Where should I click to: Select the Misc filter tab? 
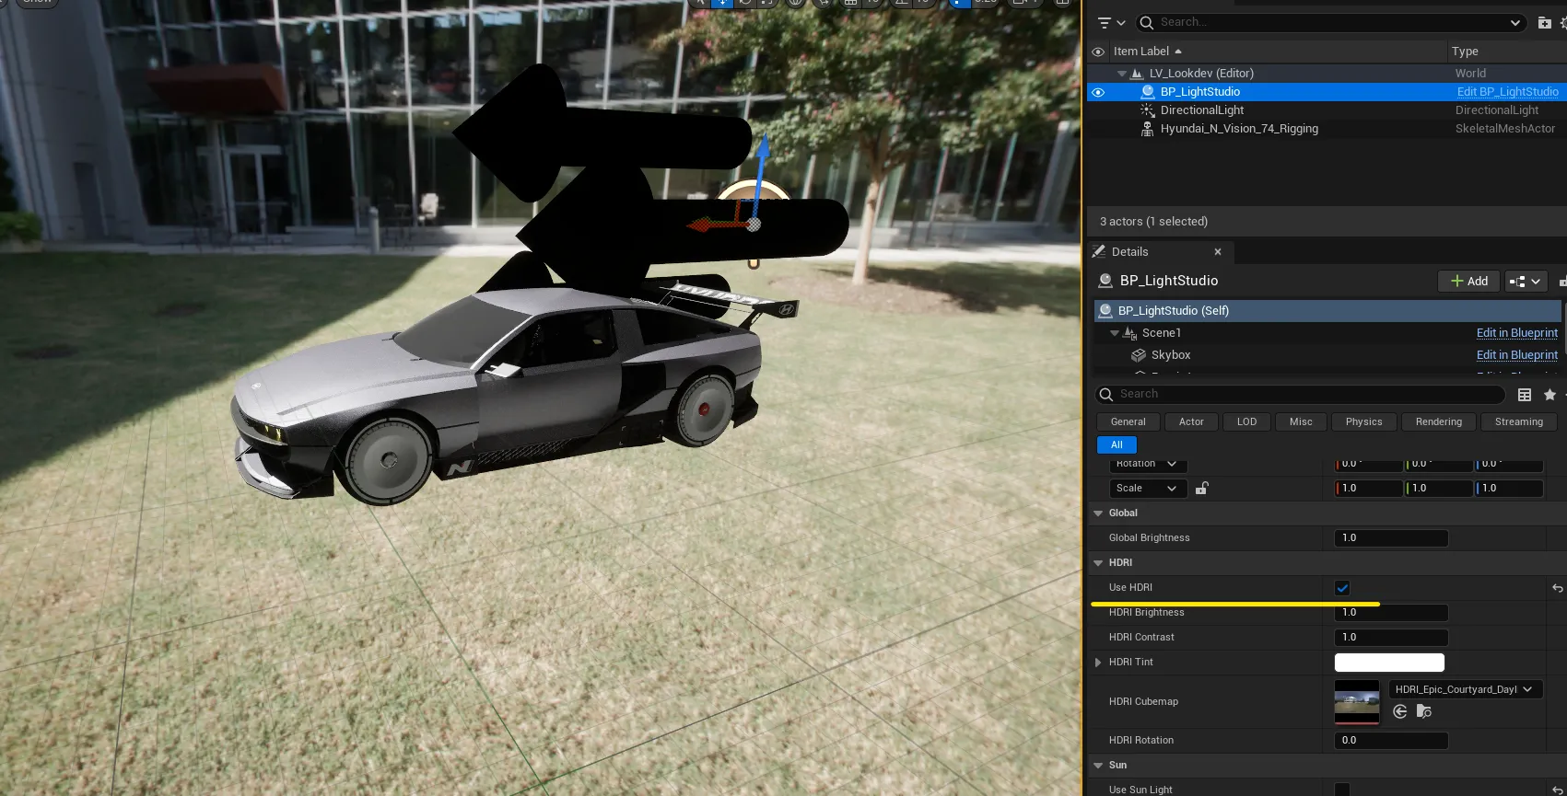[1301, 422]
